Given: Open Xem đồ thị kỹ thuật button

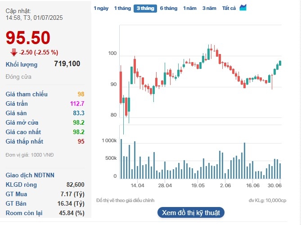Looking at the screenshot, I should pyautogui.click(x=191, y=212).
